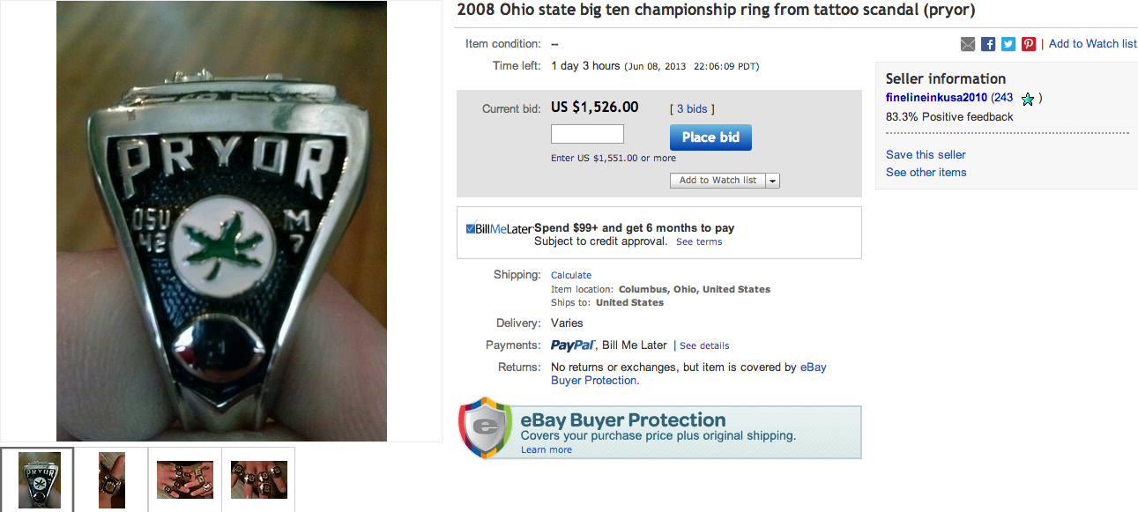
Task: Pin this listing on Pinterest
Action: (x=1029, y=44)
